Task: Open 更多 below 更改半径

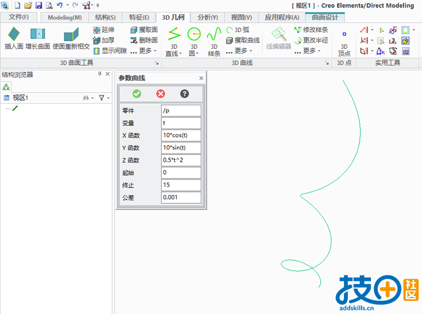Action: pyautogui.click(x=307, y=51)
